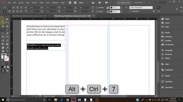Open the Type menu
Image resolution: width=183 pixels, height=102 pixels.
click(x=28, y=3)
